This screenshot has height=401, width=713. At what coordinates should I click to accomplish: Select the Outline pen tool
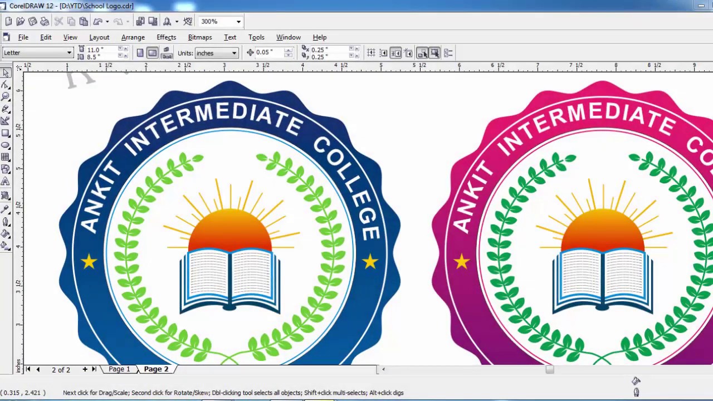coord(6,222)
